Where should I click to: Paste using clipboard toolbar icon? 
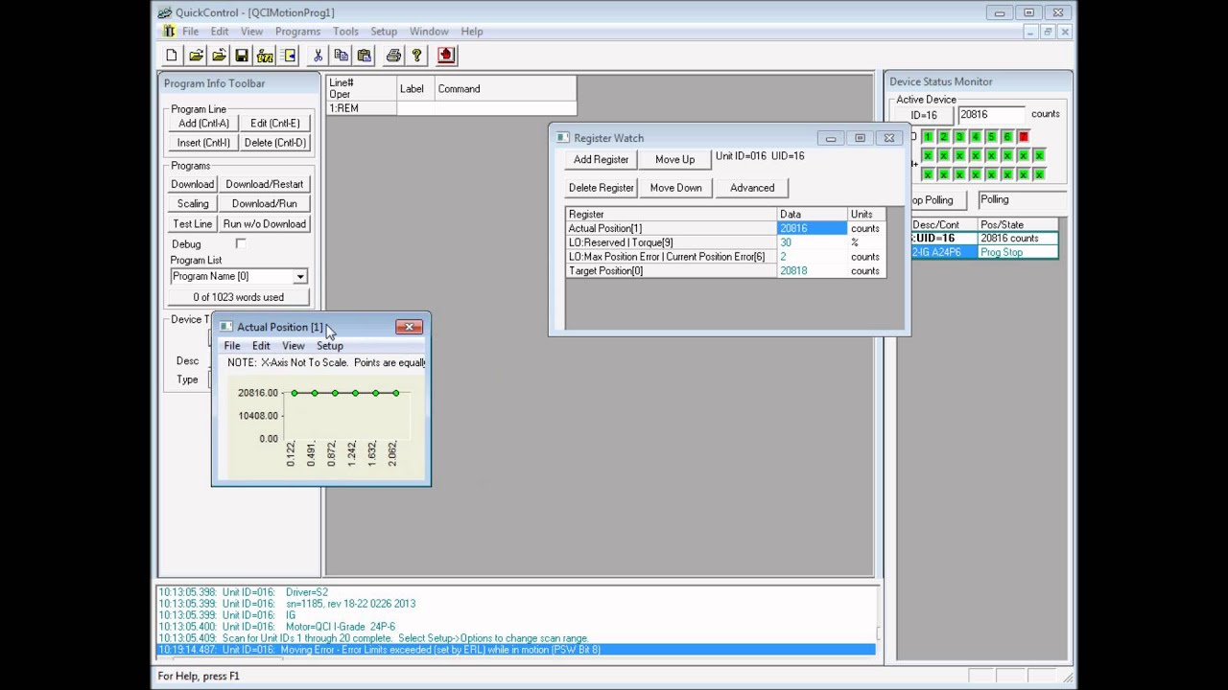364,56
